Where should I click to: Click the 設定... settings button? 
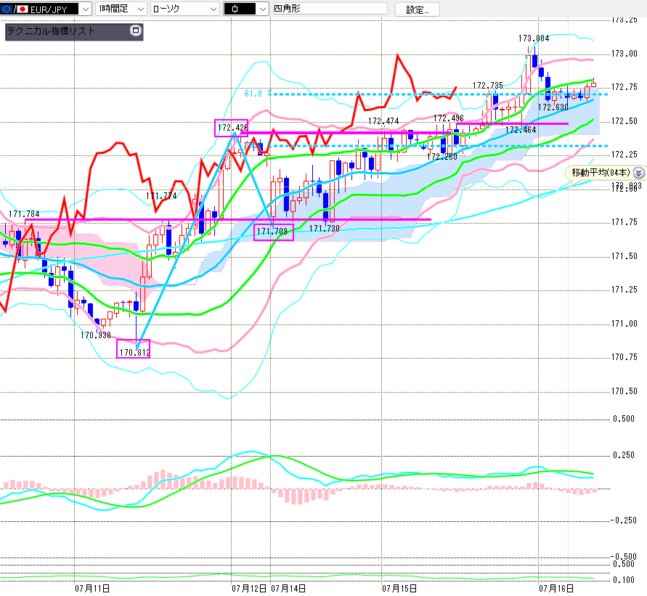click(x=417, y=9)
